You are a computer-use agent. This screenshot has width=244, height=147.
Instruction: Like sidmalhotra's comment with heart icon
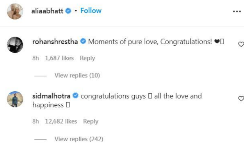(241, 99)
